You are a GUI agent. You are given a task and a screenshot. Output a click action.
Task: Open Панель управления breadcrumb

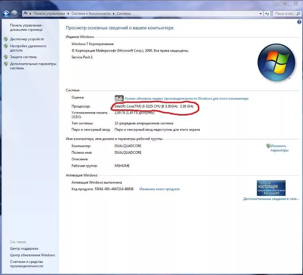coord(49,14)
